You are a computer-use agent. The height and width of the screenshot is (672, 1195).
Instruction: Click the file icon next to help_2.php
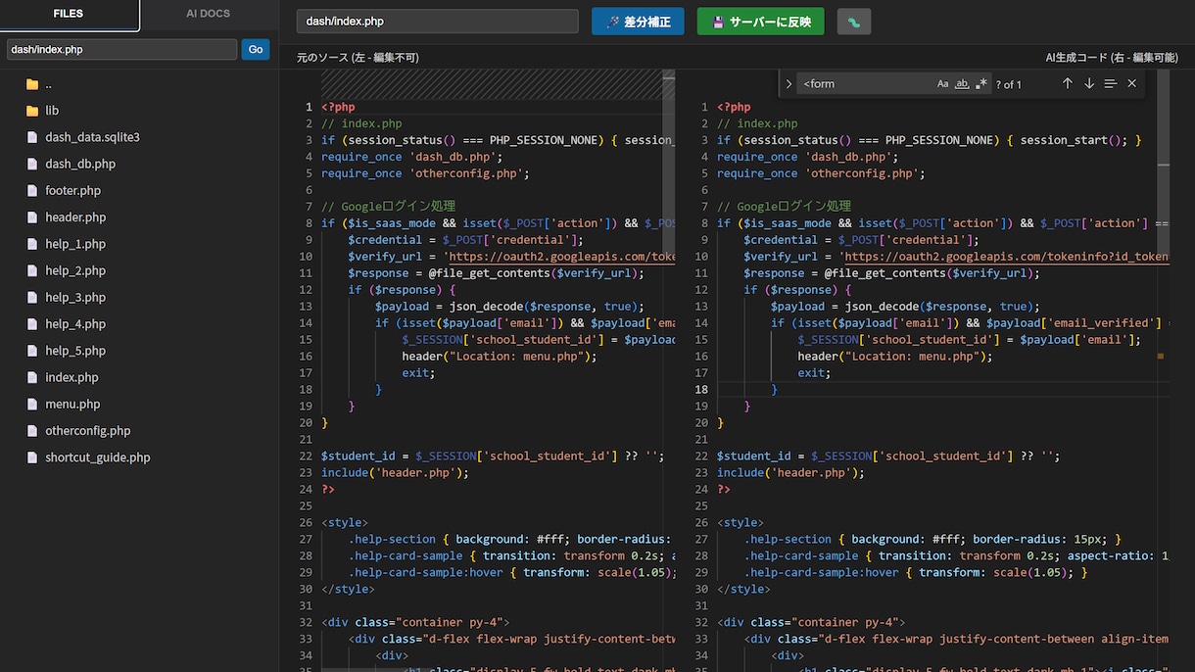(32, 270)
